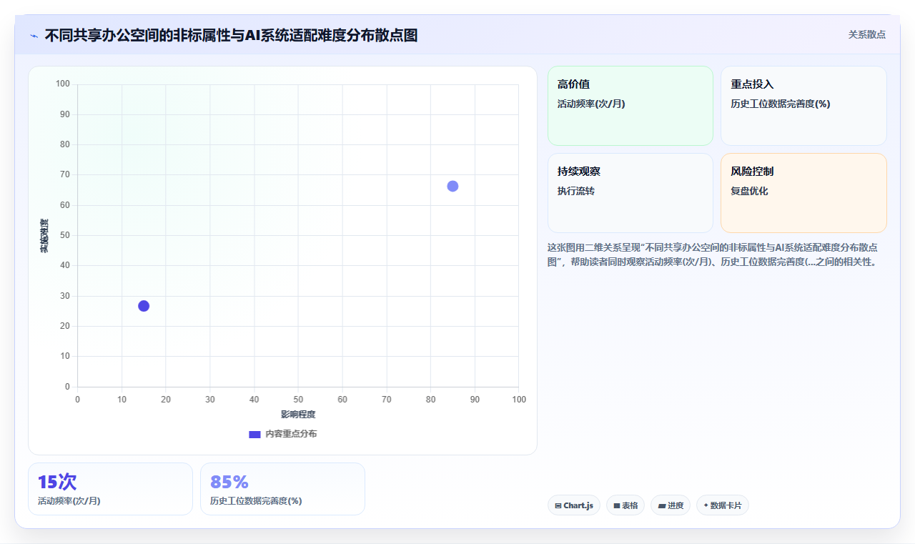
Task: Click the main chart title text
Action: [231, 35]
